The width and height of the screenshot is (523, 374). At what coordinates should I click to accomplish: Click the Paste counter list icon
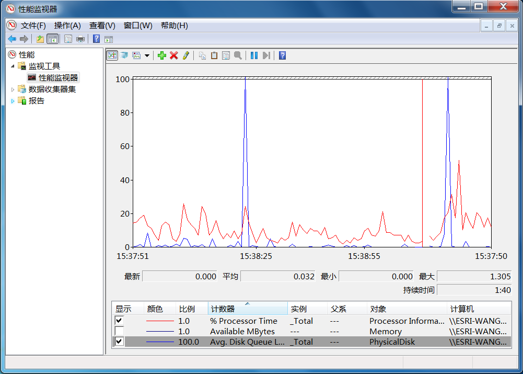tap(214, 55)
